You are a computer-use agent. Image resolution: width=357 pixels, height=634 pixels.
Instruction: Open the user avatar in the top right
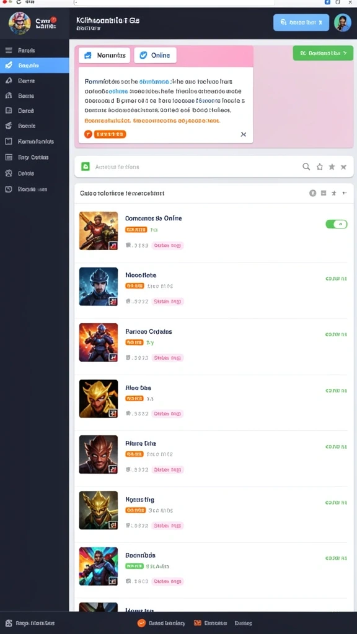click(342, 22)
